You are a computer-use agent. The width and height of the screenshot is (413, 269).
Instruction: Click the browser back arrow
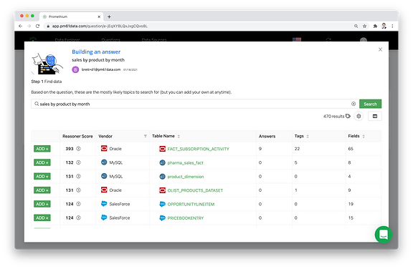point(20,26)
